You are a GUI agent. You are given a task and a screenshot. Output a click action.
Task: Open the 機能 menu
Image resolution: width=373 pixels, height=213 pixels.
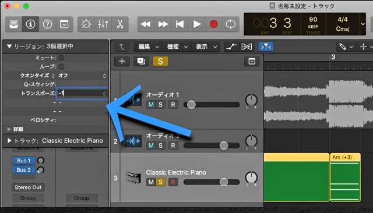[177, 47]
